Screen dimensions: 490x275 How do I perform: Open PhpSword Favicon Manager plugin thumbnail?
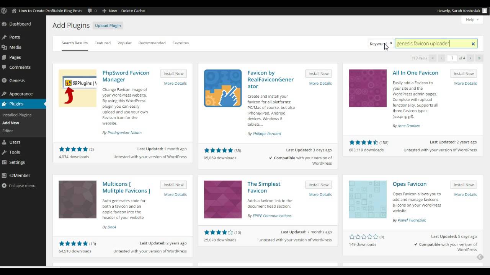point(78,88)
